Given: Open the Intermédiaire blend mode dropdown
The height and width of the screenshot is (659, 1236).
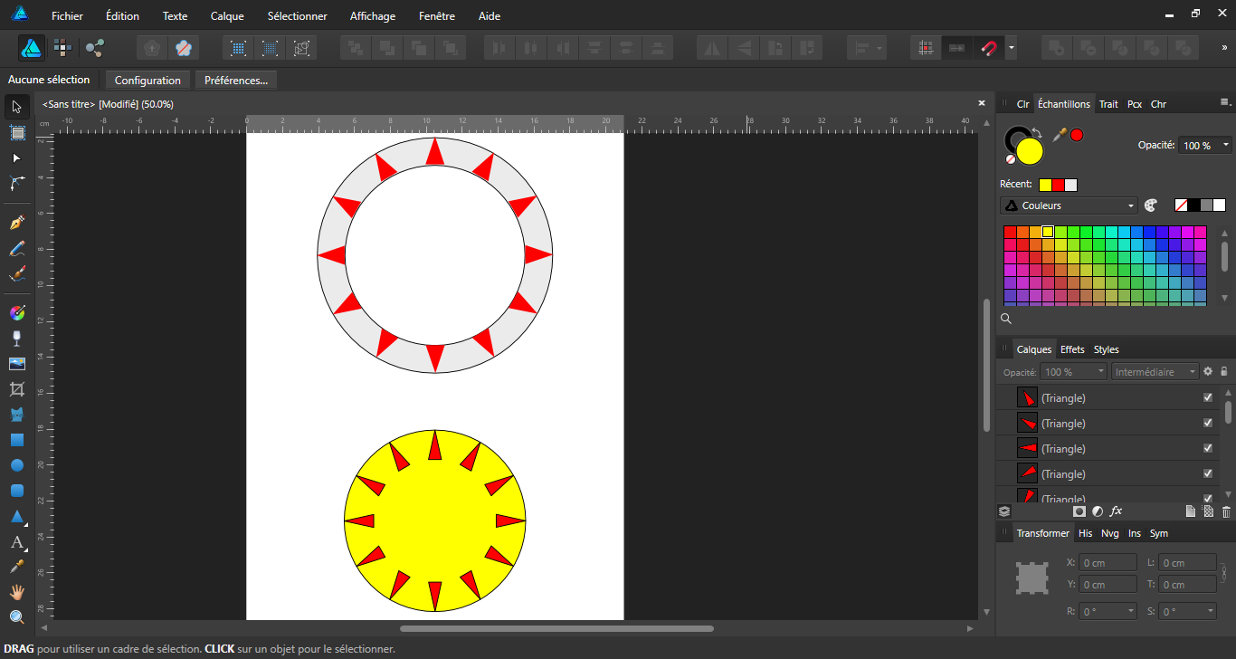Looking at the screenshot, I should click(1155, 372).
